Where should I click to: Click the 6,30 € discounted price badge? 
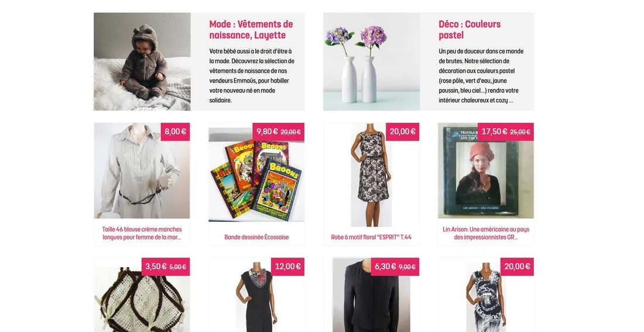tap(395, 266)
